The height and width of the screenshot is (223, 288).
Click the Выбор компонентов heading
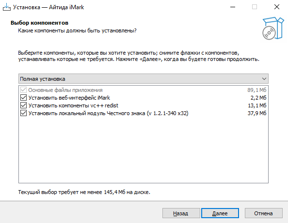coord(39,23)
